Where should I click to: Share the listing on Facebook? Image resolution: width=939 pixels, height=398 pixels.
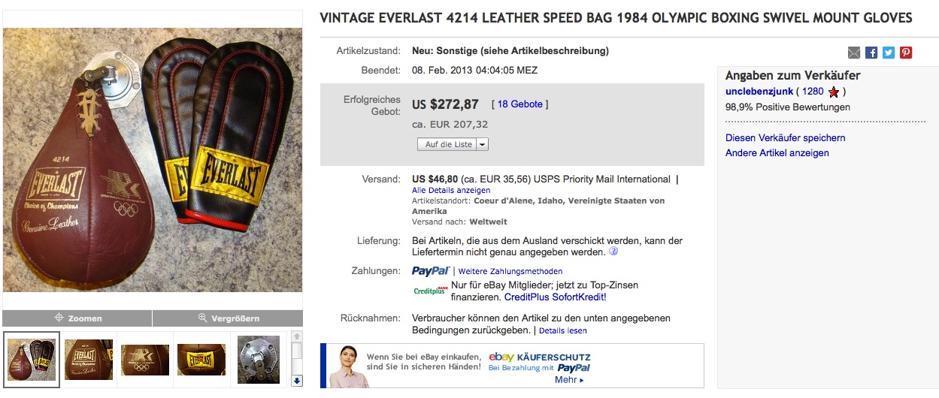click(871, 53)
